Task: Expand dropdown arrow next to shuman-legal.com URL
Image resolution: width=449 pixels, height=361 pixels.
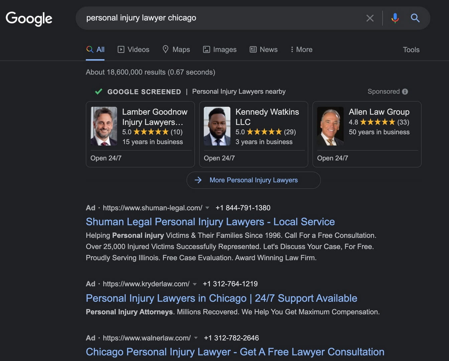Action: click(207, 208)
